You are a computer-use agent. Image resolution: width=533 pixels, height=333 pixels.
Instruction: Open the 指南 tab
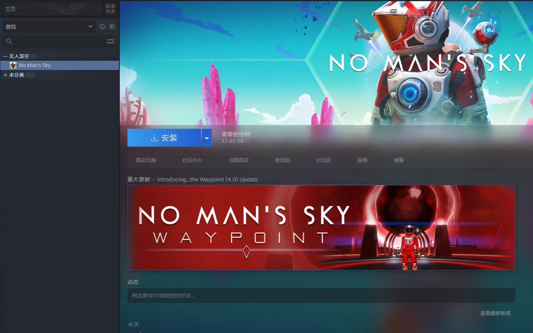(362, 160)
